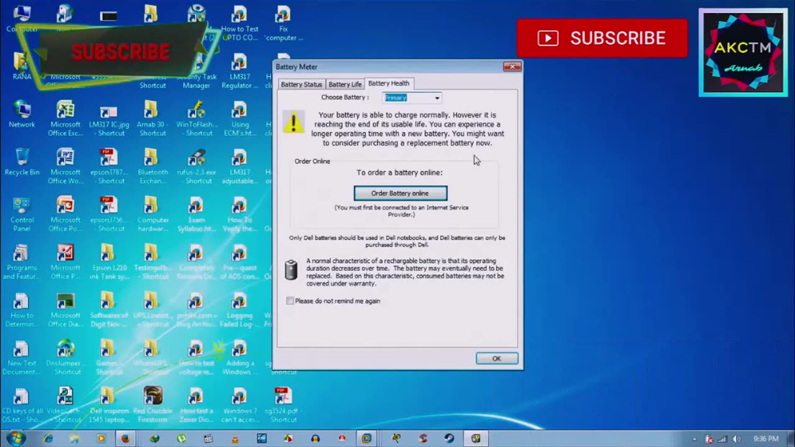Open the Control Panel desktop icon
This screenshot has width=795, height=447.
22,214
